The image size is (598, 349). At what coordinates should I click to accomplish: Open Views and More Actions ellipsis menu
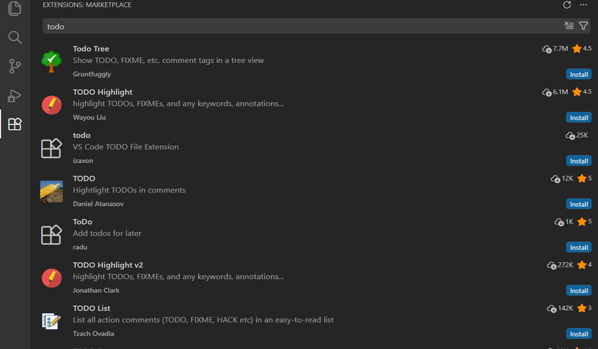point(583,5)
